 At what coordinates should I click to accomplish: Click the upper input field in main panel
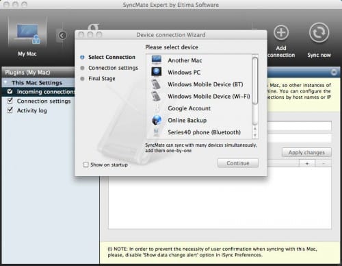(x=300, y=126)
